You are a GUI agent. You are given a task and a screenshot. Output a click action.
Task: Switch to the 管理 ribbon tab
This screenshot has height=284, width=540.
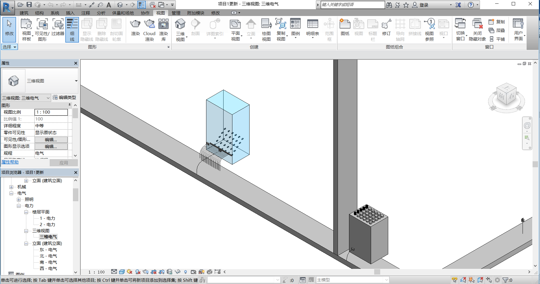[x=176, y=13]
